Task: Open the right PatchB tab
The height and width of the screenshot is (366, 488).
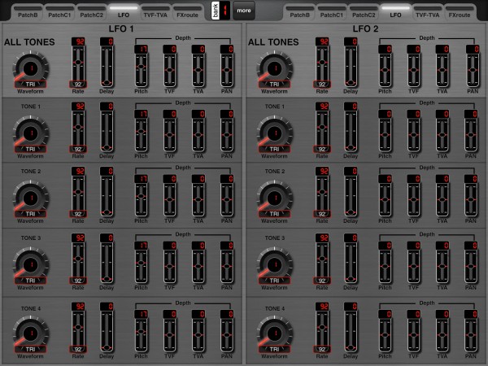Action: [299, 12]
